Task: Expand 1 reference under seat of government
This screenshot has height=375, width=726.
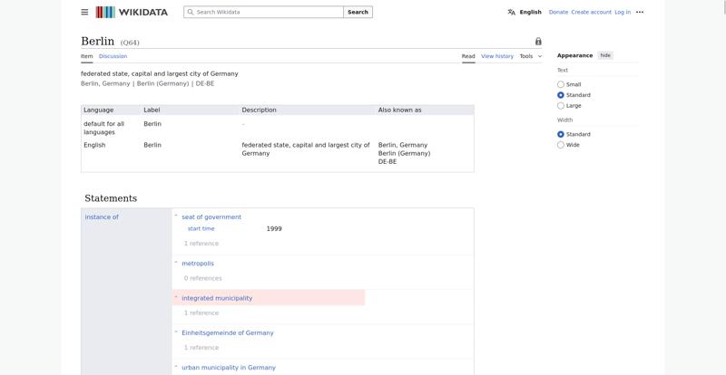Action: pos(201,244)
